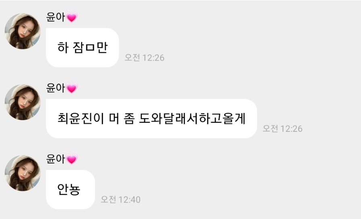Click timestamp 오전 12:26 next to the 최윤진이 message
Viewport: 361px width, 219px height.
(283, 129)
